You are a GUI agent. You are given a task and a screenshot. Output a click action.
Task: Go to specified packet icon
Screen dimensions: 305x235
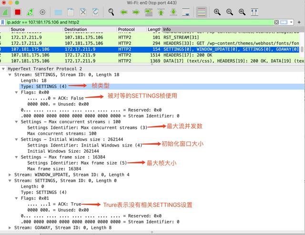click(x=149, y=12)
